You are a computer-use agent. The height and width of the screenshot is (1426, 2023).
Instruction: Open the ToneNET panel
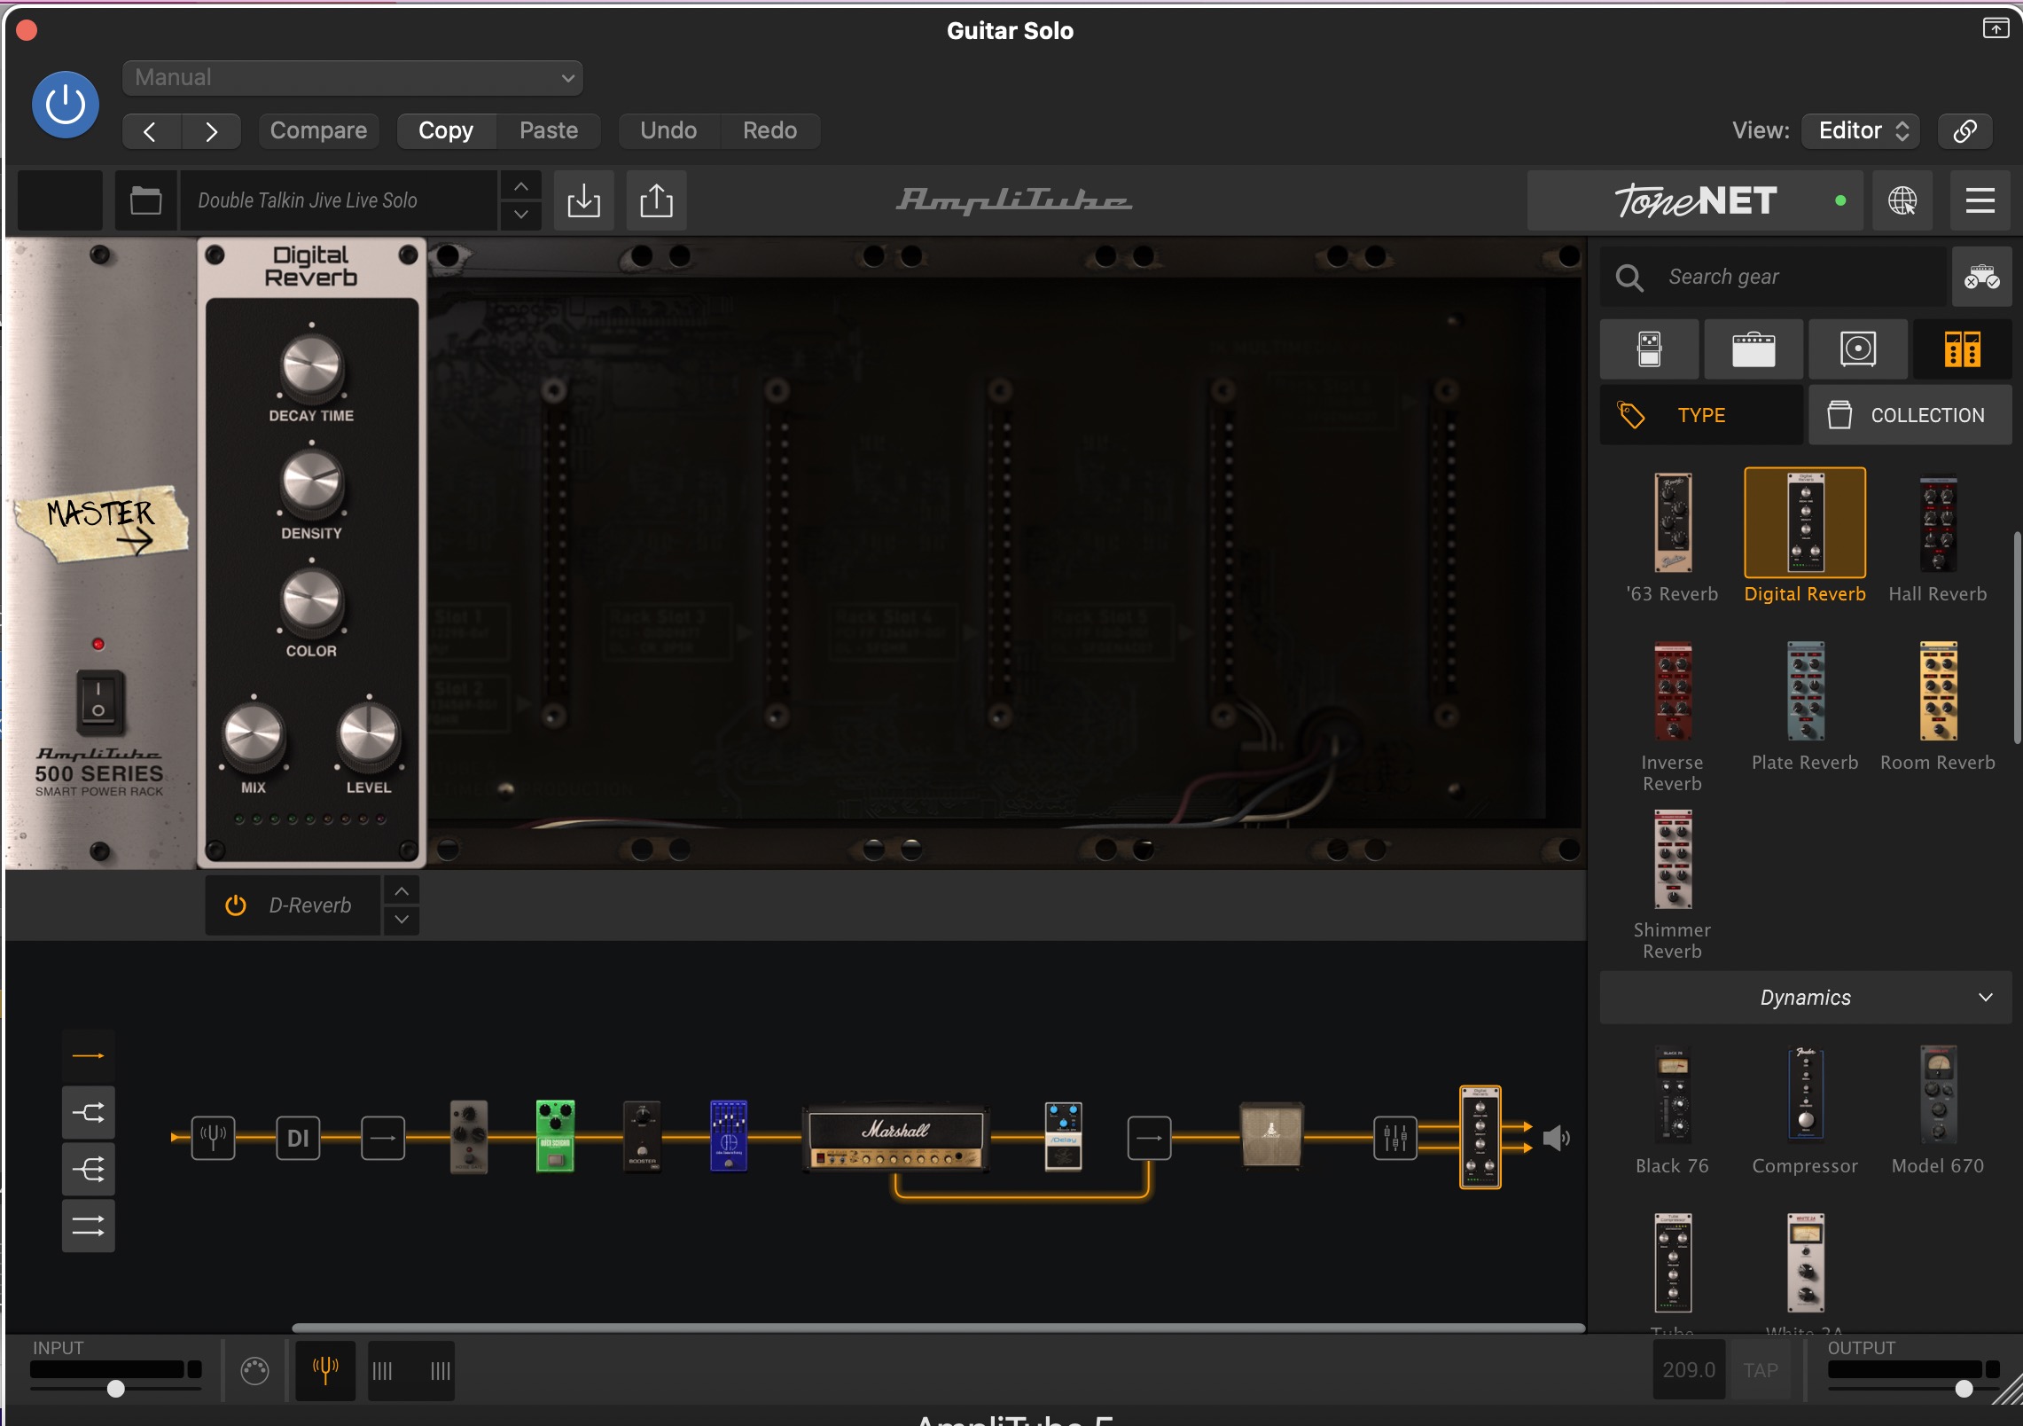(1695, 200)
